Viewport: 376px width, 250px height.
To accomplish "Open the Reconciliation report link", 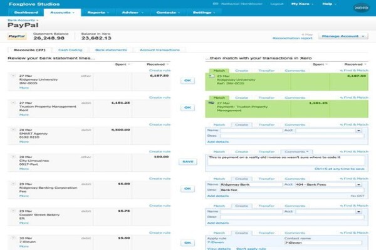I will click(292, 38).
